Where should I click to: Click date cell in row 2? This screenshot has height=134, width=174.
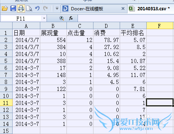click(26, 40)
